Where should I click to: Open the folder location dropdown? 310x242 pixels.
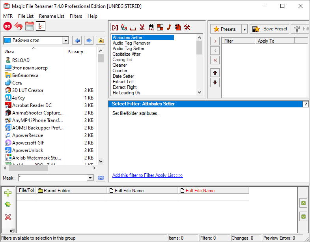point(65,41)
